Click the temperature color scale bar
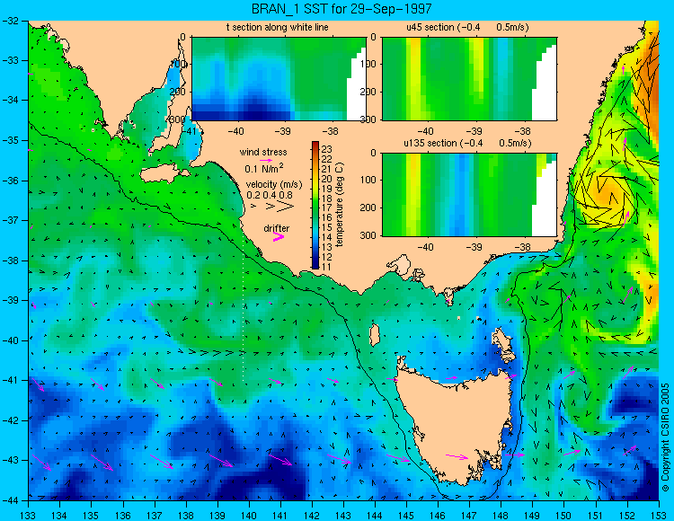The image size is (674, 521). point(315,206)
